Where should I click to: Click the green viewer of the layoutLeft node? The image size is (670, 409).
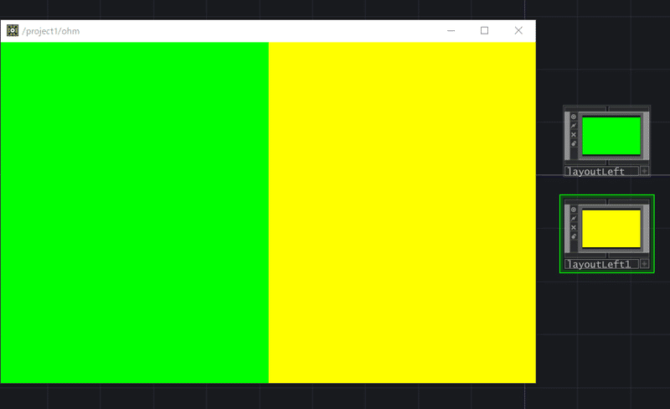611,136
